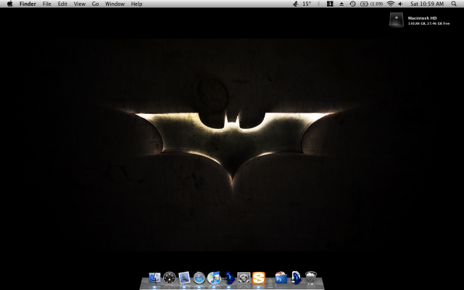464x290 pixels.
Task: Open the Finder application menu
Action: pyautogui.click(x=28, y=4)
